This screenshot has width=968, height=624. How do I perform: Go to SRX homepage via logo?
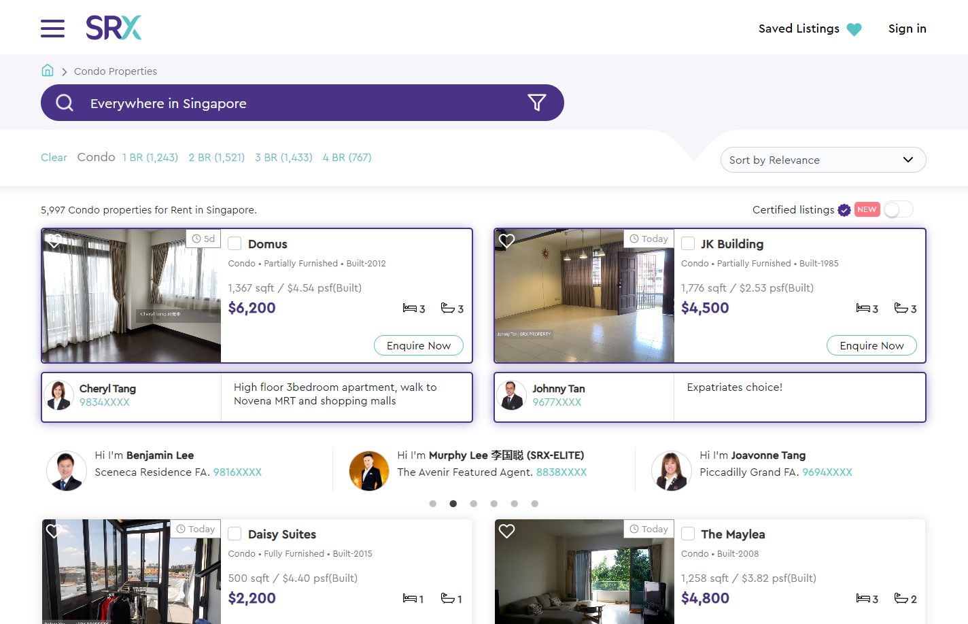114,28
